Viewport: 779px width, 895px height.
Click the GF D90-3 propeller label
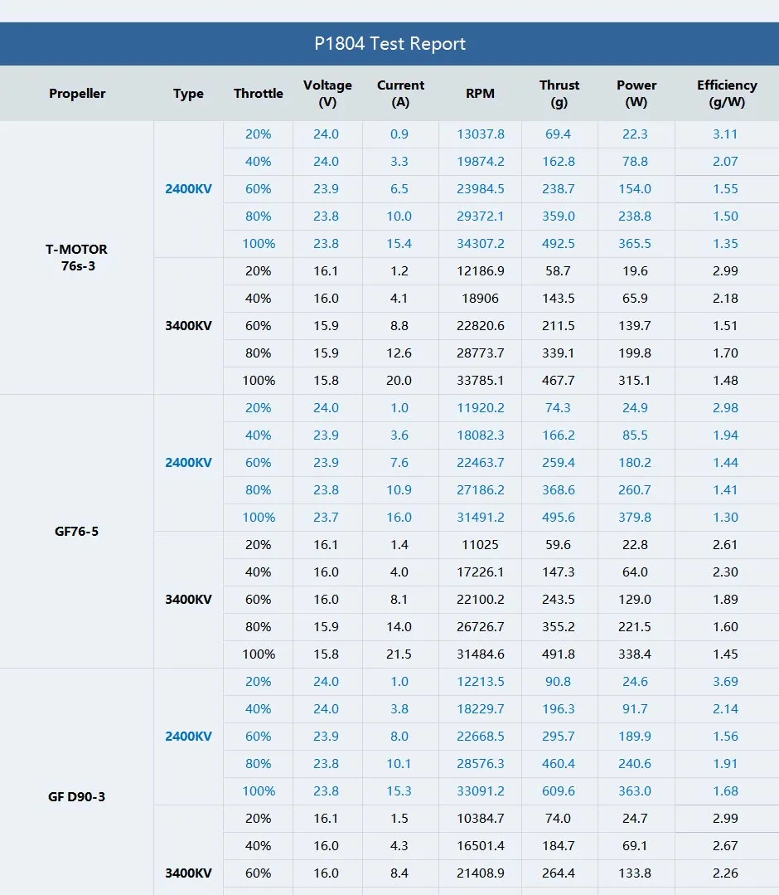tap(77, 797)
